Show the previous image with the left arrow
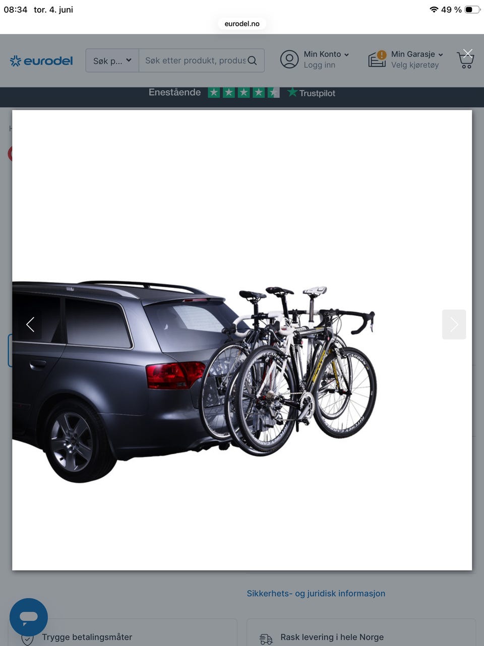The height and width of the screenshot is (646, 484). [x=30, y=325]
